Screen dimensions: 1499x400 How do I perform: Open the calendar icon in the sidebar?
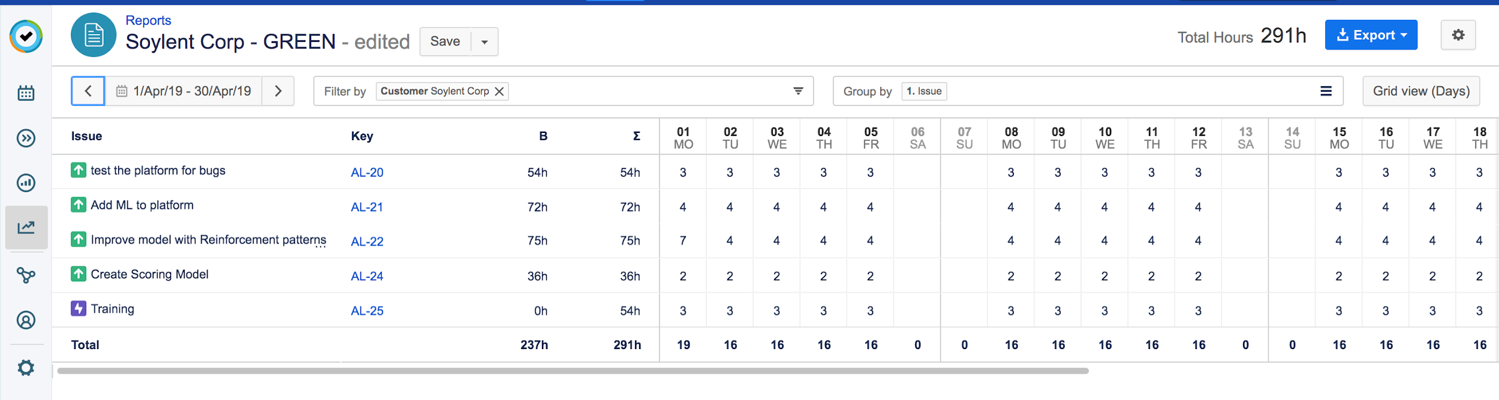click(x=26, y=93)
